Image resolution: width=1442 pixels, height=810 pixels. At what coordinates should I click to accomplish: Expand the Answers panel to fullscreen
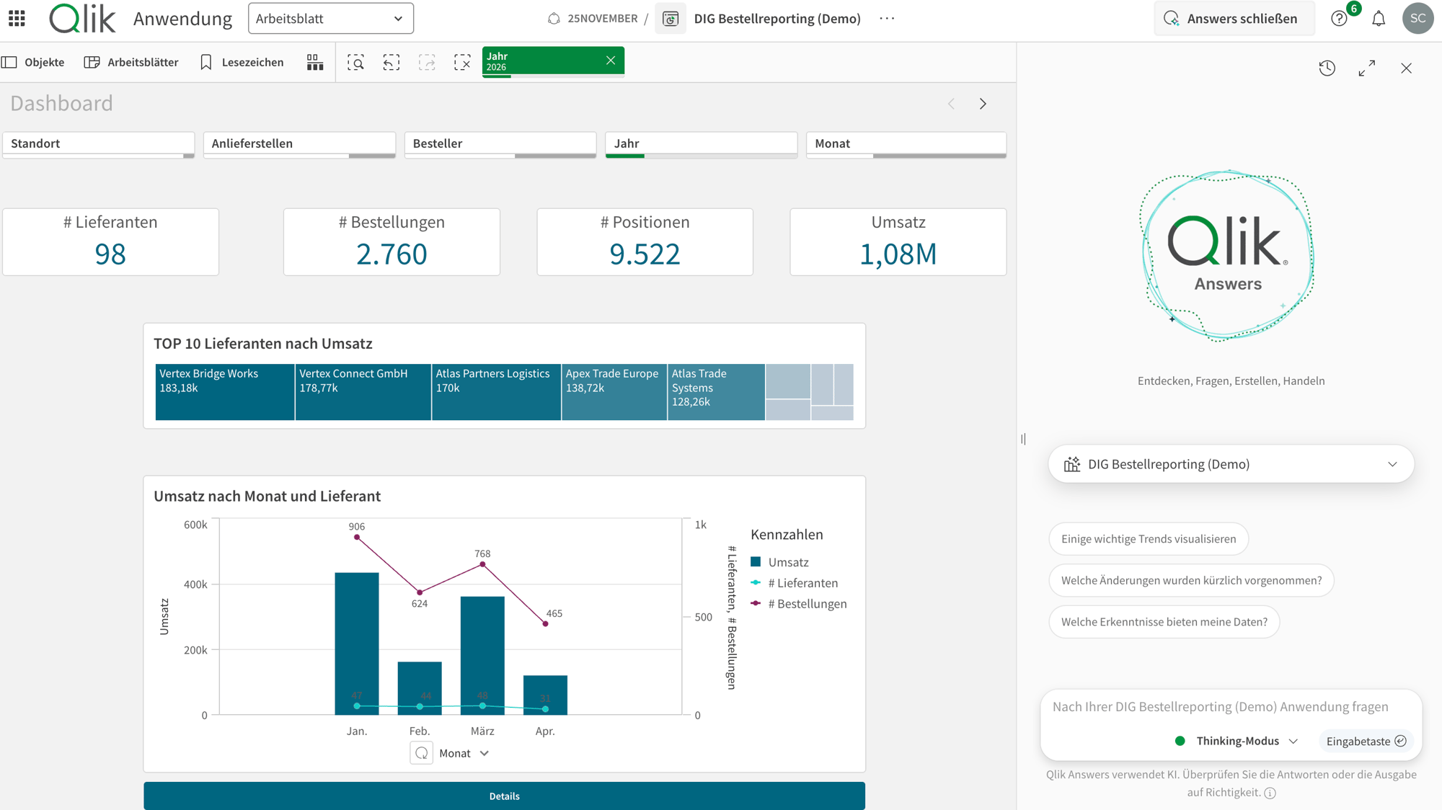point(1367,68)
